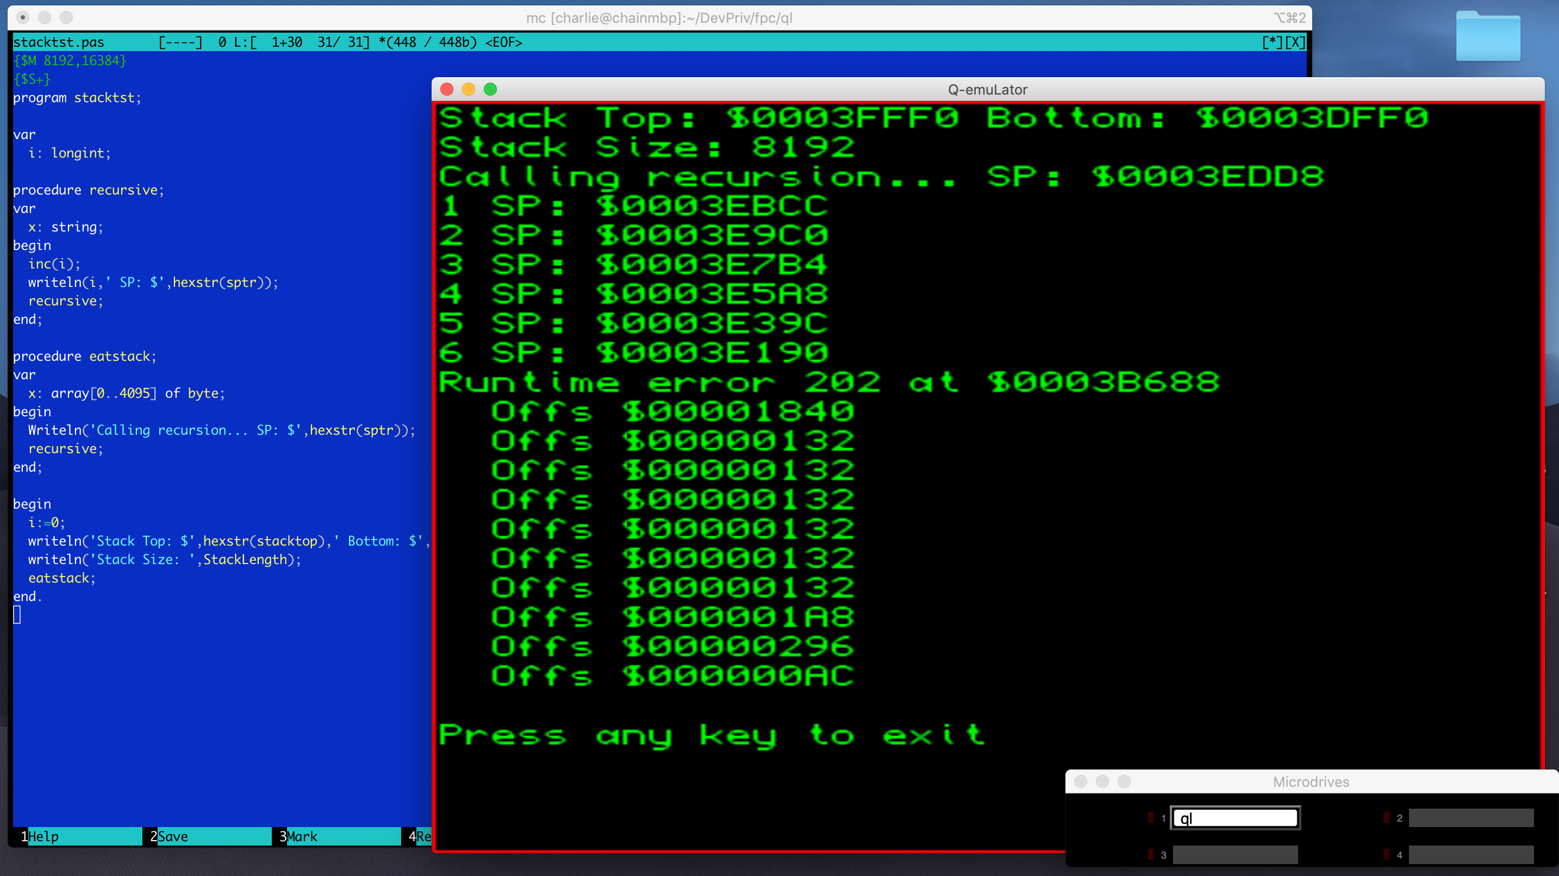This screenshot has width=1559, height=876.
Task: Click the final 'end.' line
Action: tap(28, 597)
